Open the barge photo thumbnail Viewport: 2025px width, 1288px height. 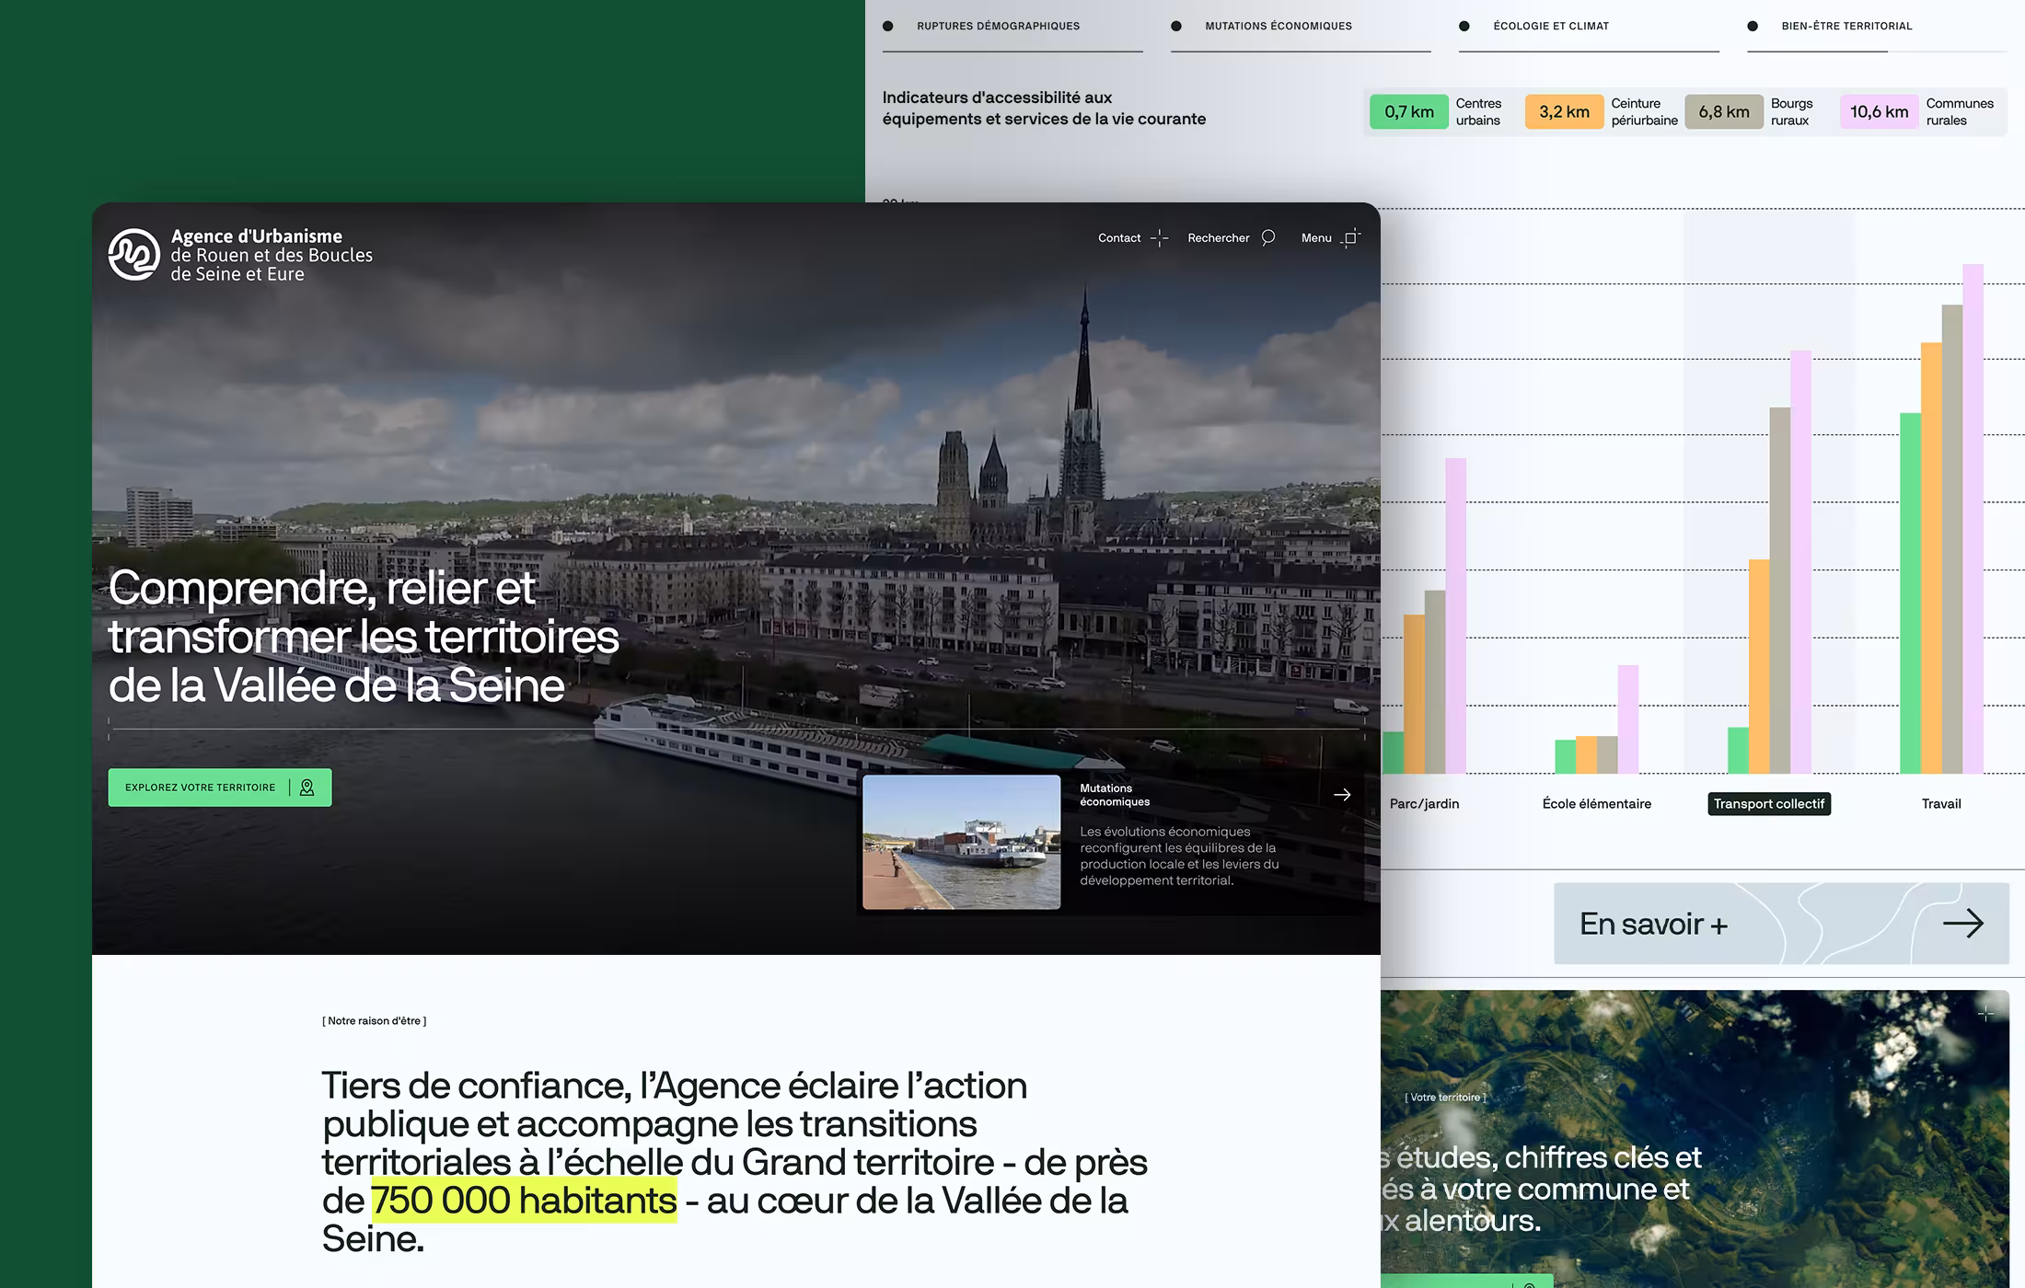[x=961, y=842]
